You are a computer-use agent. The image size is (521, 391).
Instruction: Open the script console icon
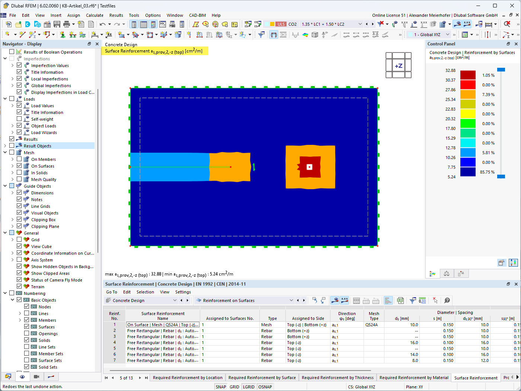[163, 24]
